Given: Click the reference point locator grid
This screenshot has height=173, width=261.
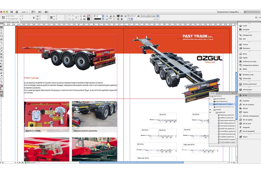Looking at the screenshot, I should tap(3, 17).
